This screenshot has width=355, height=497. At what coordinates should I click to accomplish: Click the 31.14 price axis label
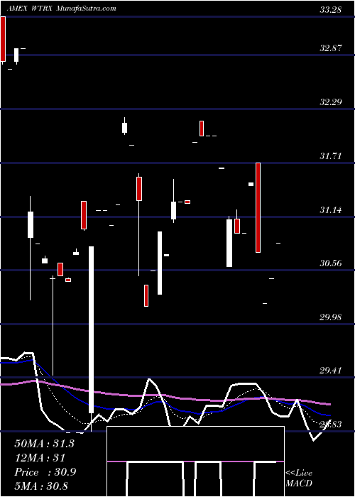330,210
